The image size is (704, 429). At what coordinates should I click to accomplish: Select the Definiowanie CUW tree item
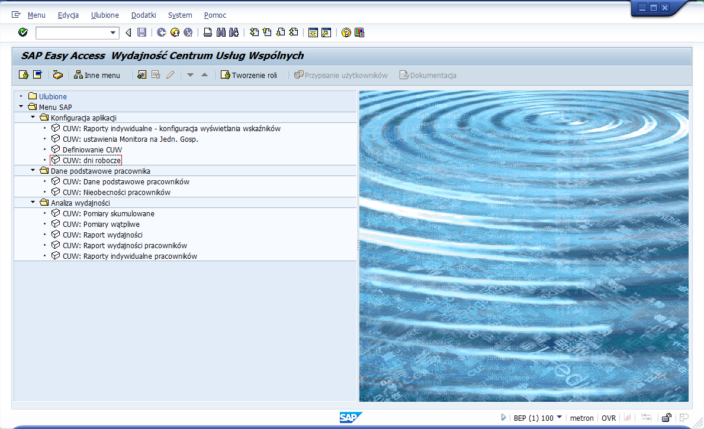pyautogui.click(x=92, y=149)
